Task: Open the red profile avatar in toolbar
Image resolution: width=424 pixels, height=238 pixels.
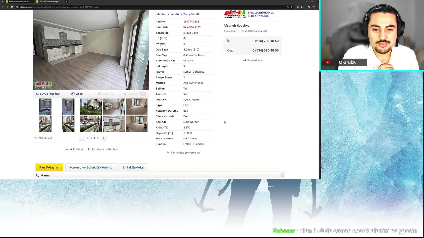Action: click(314, 7)
